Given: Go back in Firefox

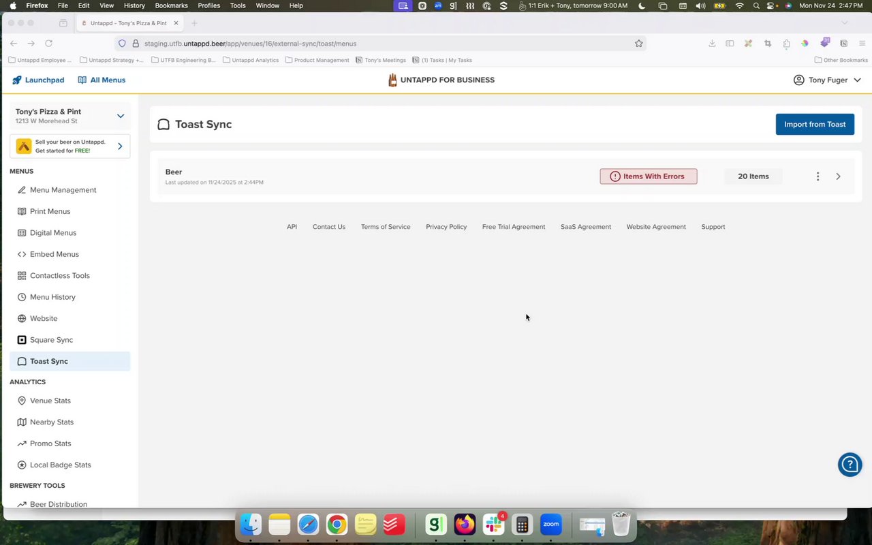Looking at the screenshot, I should pyautogui.click(x=14, y=44).
